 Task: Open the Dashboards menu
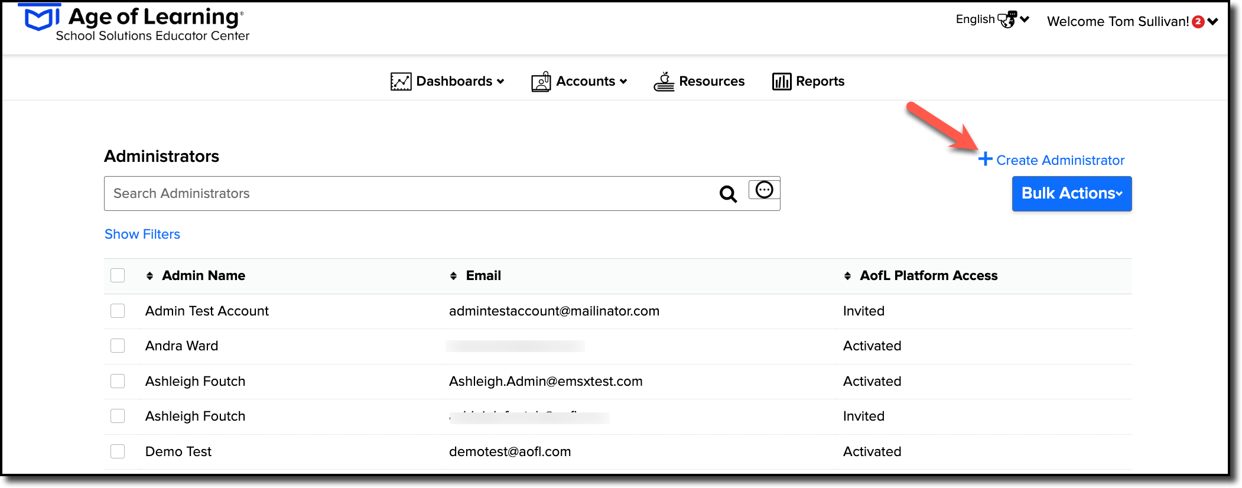pos(447,82)
